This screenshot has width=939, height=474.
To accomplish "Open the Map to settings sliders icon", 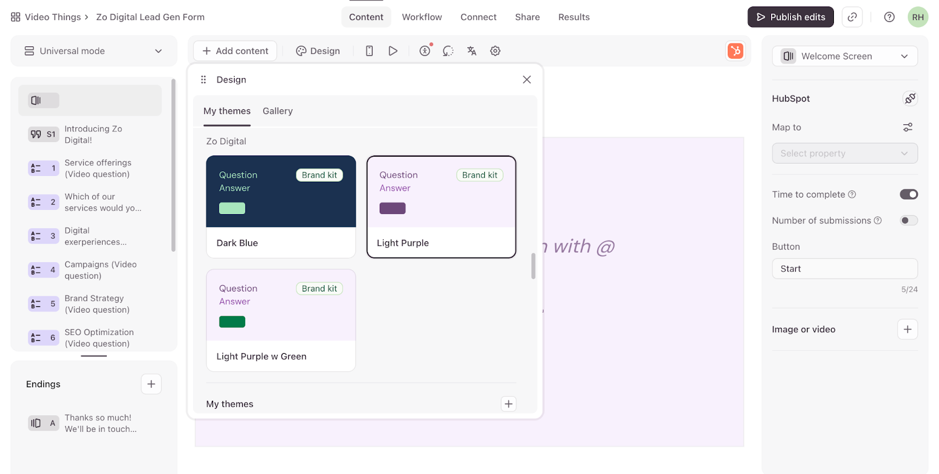I will (x=908, y=127).
